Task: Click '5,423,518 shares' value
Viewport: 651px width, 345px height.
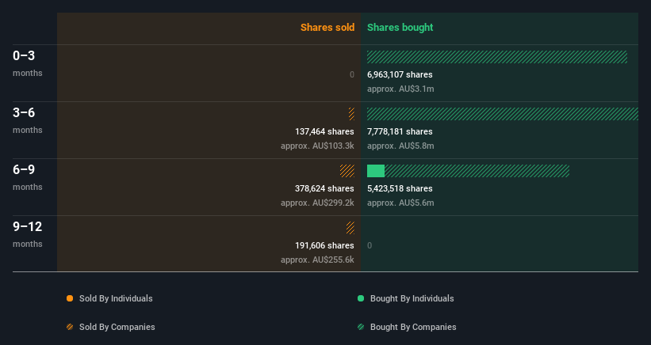Action: point(400,188)
